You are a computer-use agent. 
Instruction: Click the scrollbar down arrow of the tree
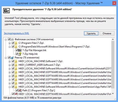pos(113,93)
